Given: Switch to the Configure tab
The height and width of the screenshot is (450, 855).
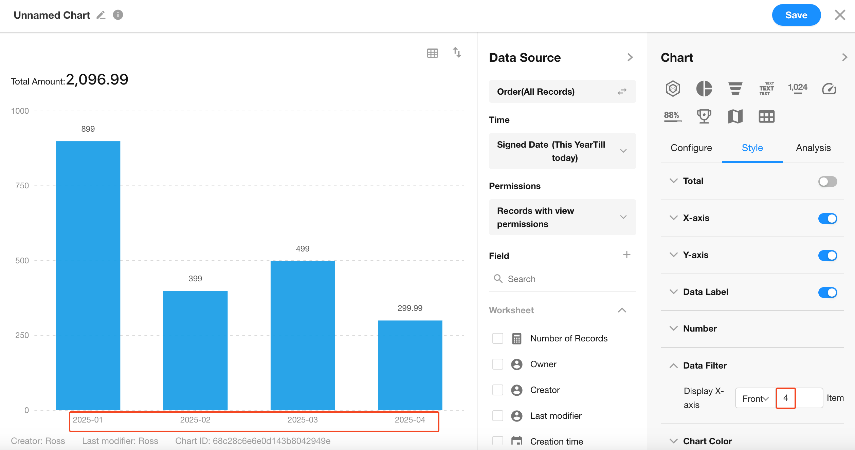Looking at the screenshot, I should 691,148.
